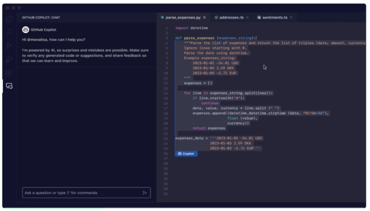Viewport: 370px width, 211px height.
Task: Click the 'currency))' code line
Action: [238, 123]
